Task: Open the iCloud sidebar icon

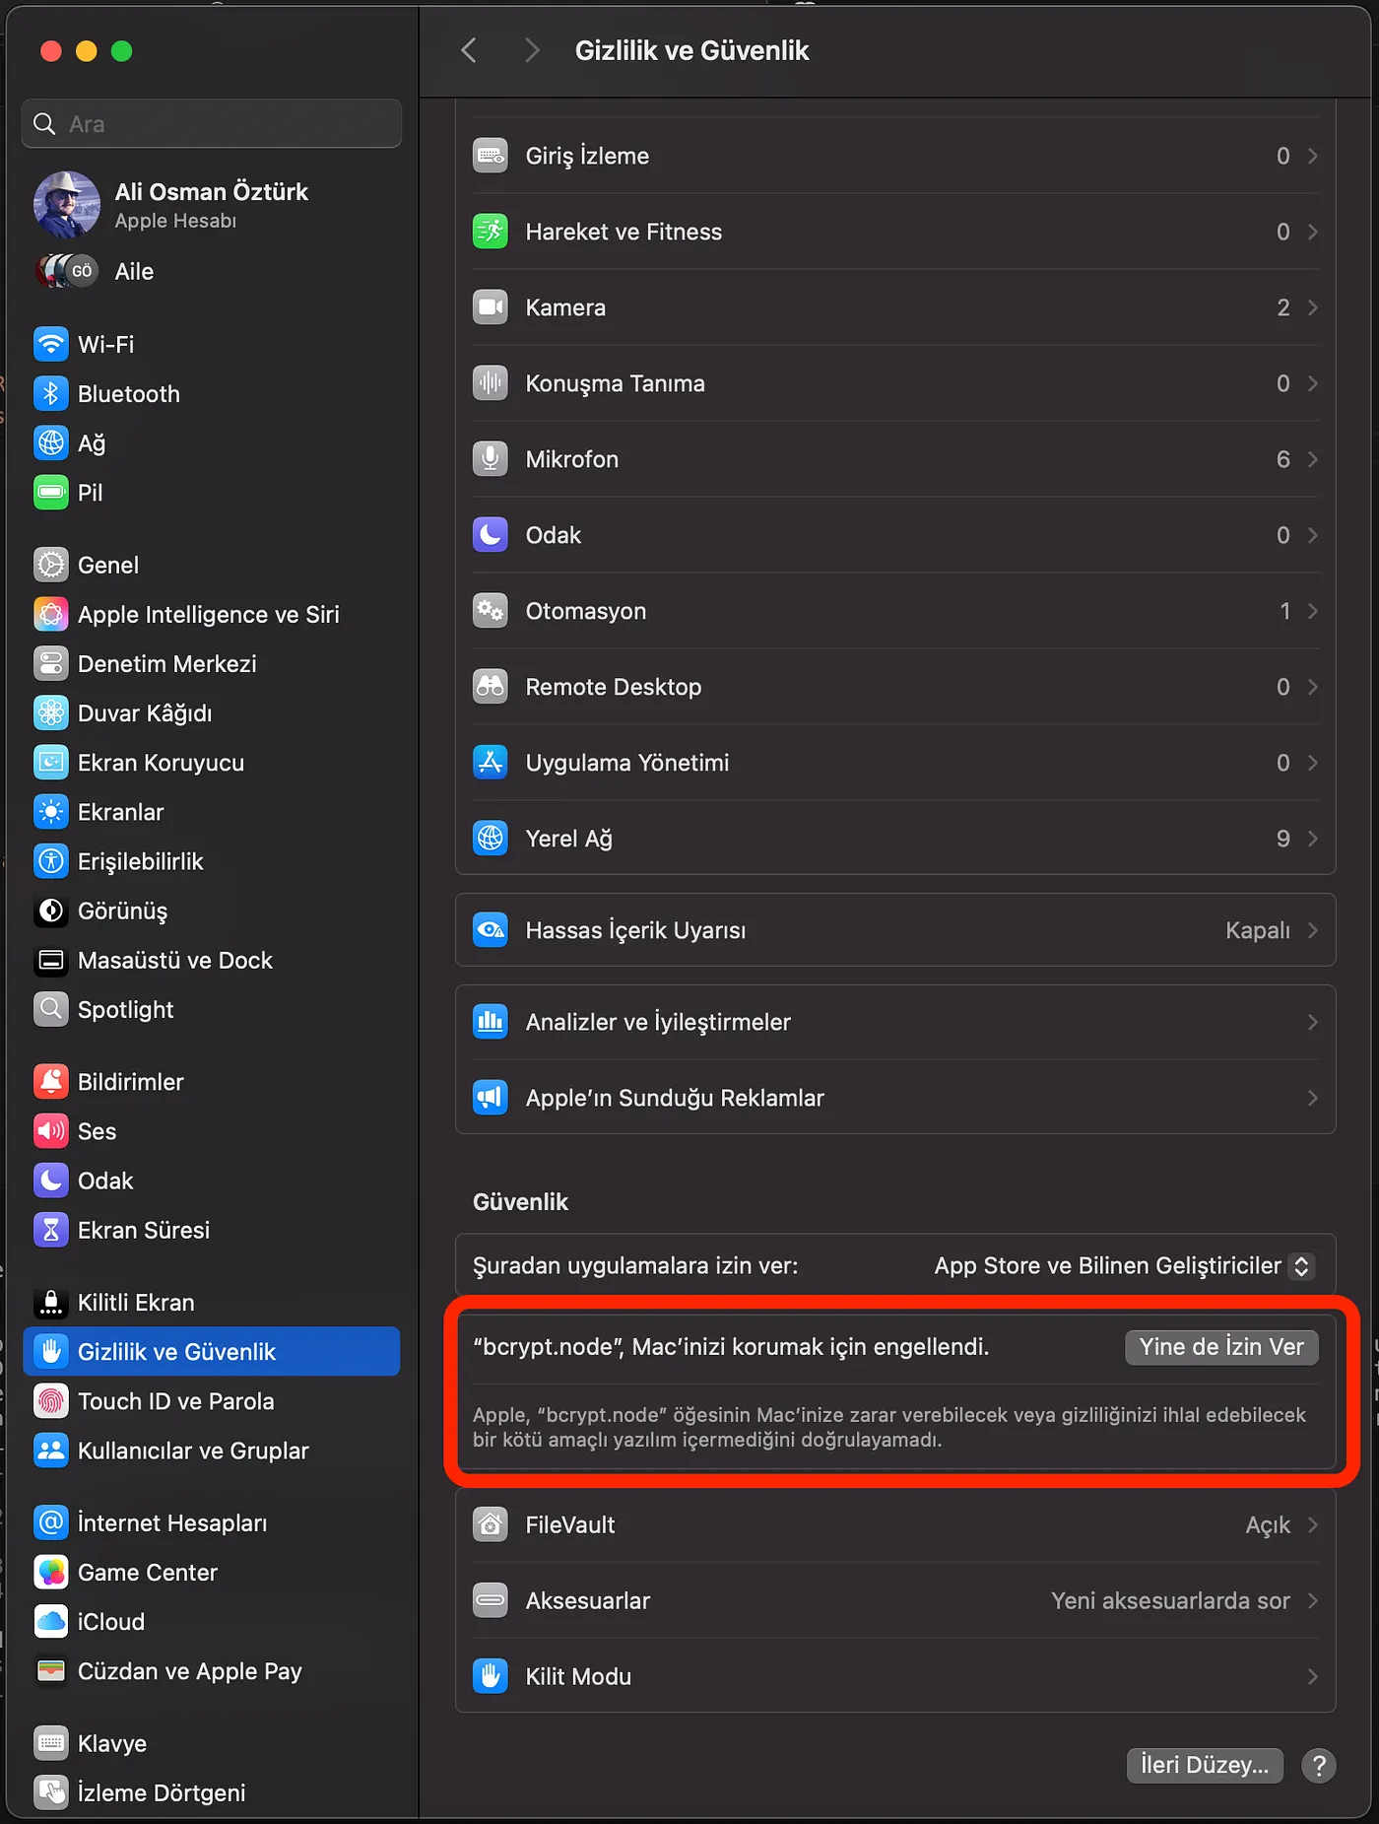Action: click(51, 1622)
